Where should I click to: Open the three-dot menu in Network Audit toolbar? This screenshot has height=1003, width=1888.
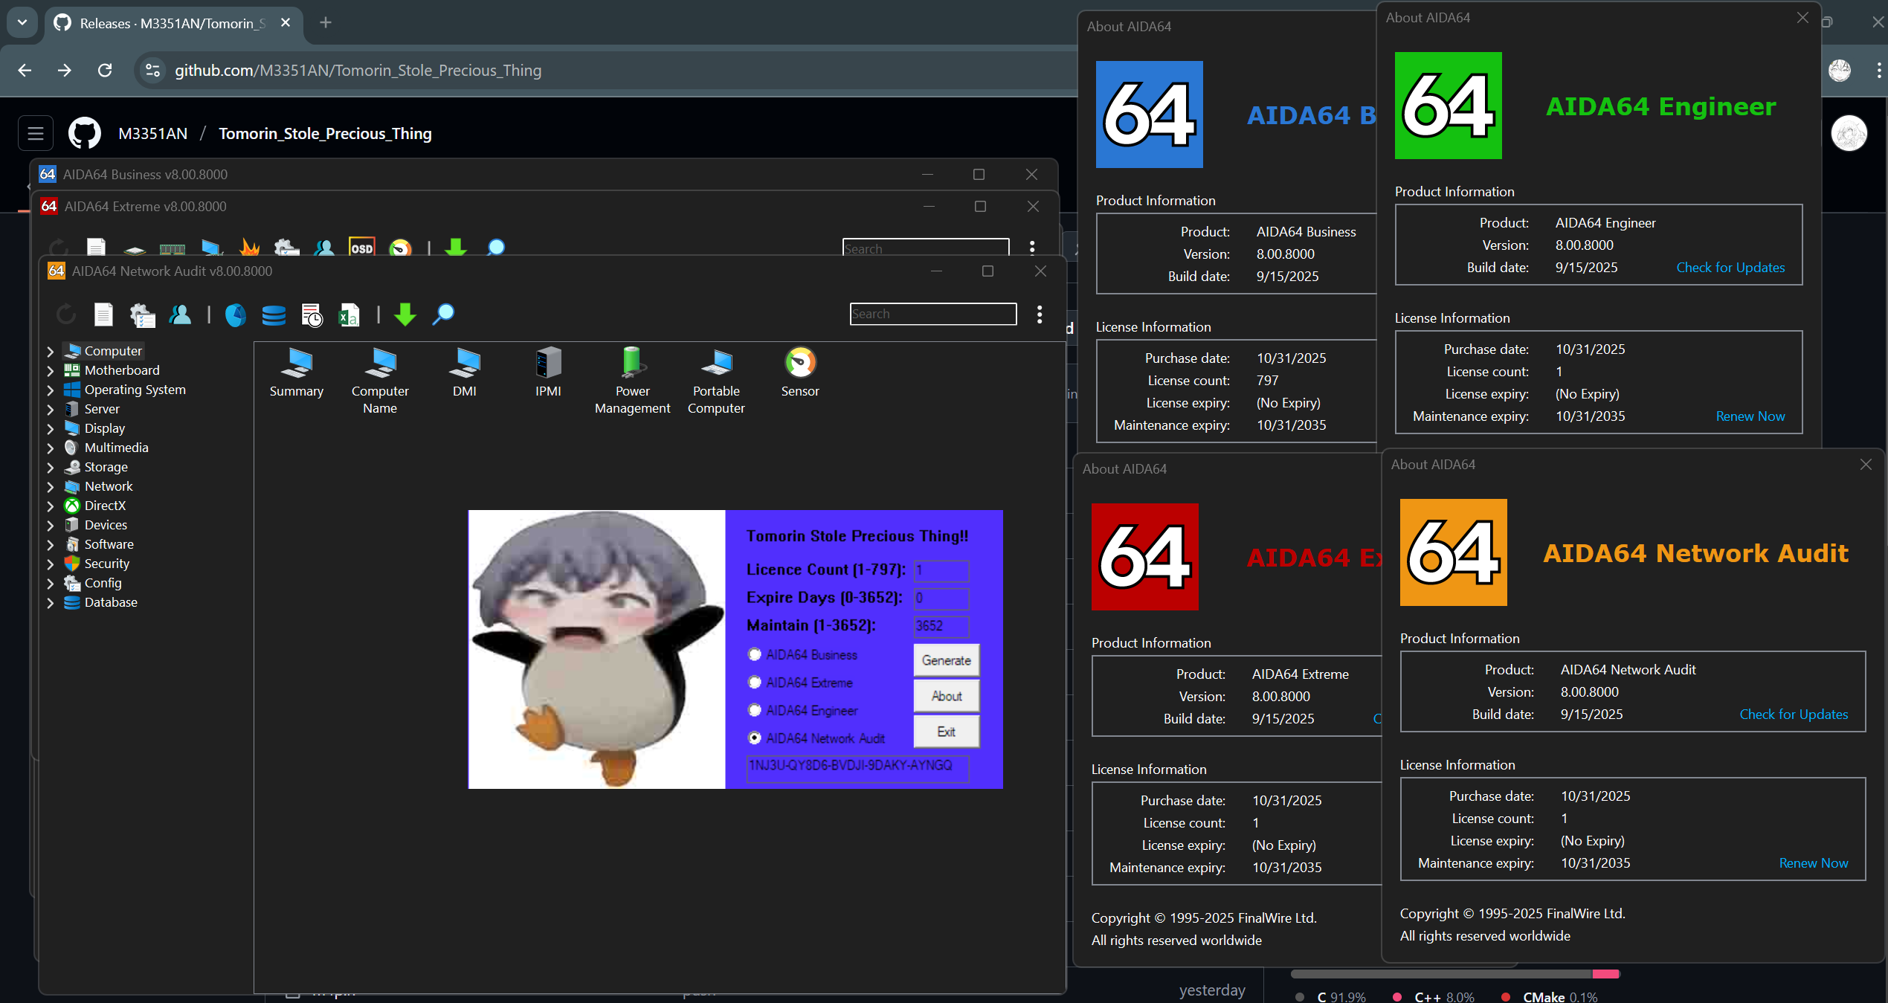[x=1040, y=315]
